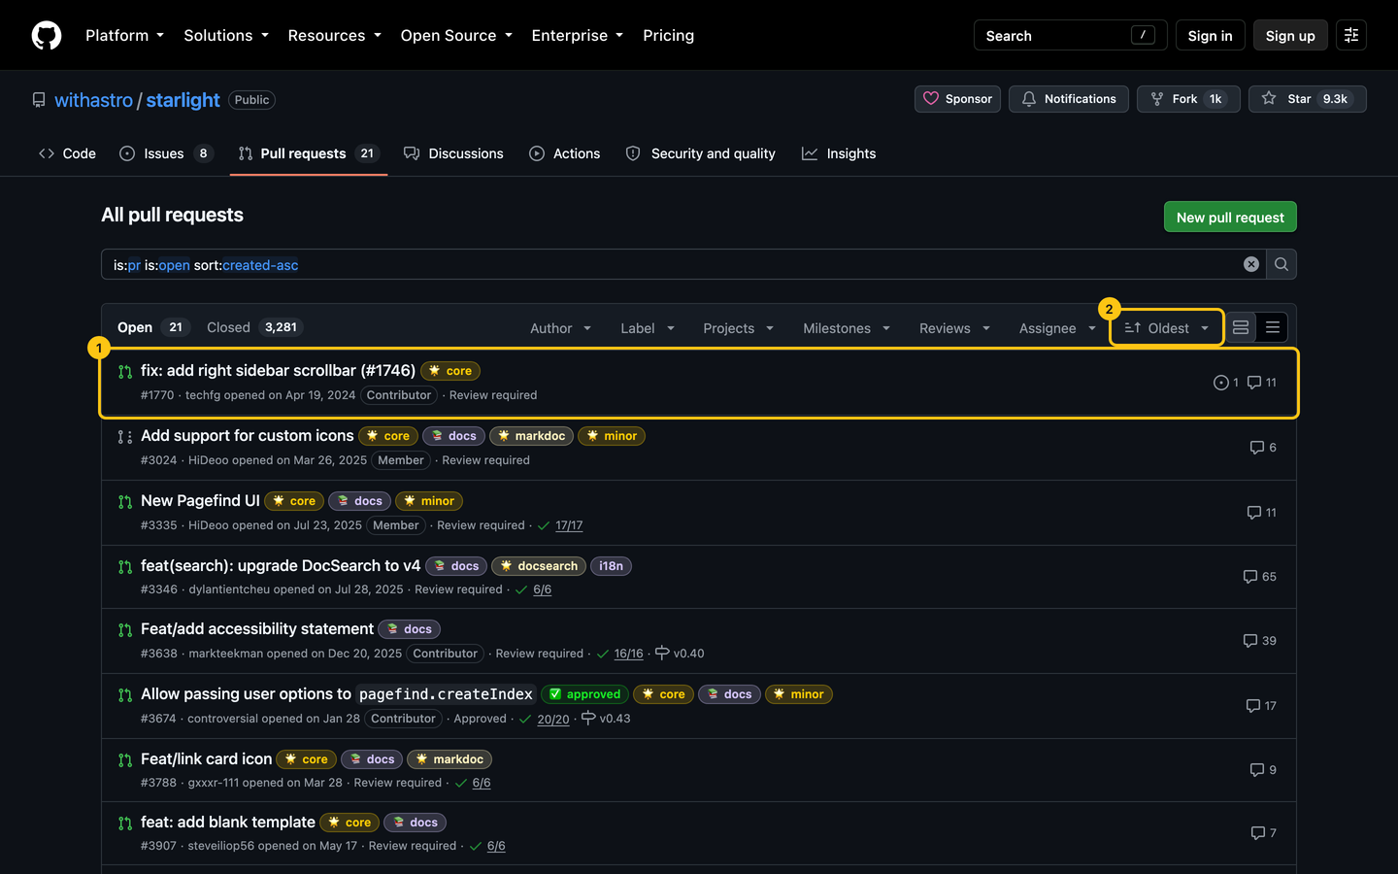Screen dimensions: 1398x874
Task: Open the Oldest sort dropdown
Action: pos(1167,328)
